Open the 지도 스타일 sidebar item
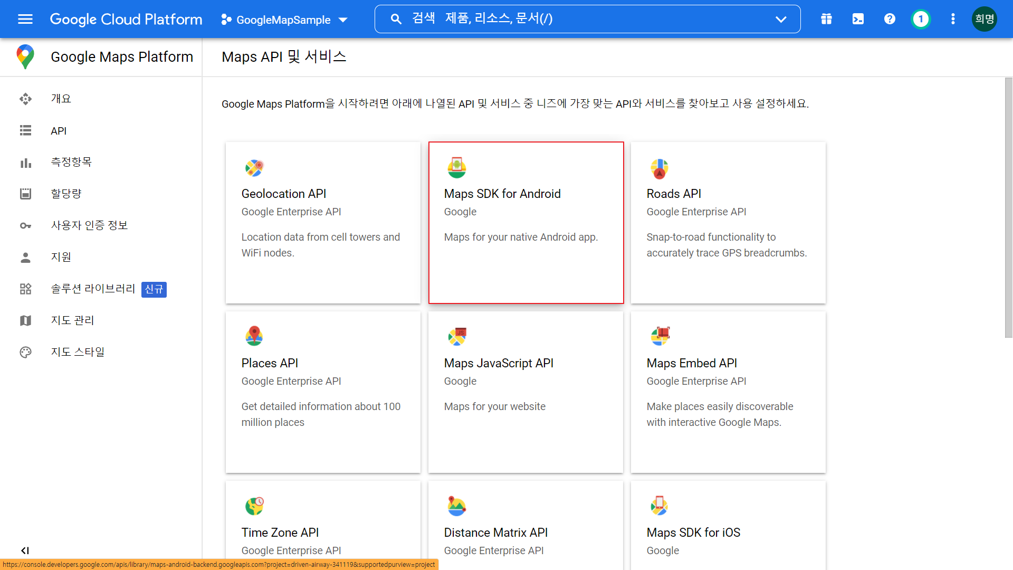This screenshot has width=1013, height=570. [78, 352]
